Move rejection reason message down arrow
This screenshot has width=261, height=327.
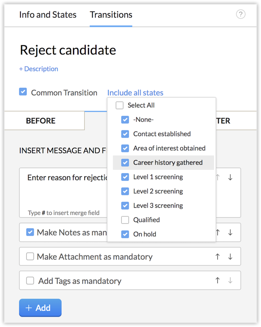pos(230,178)
